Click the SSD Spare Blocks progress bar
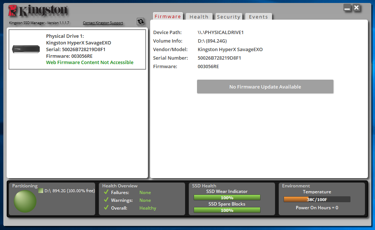375x230 pixels. pos(227,210)
